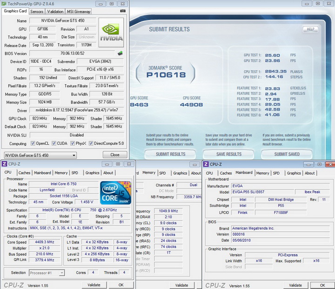
Task: Open the MSI Giveaway tab in GPU-Z
Action: pos(79,12)
